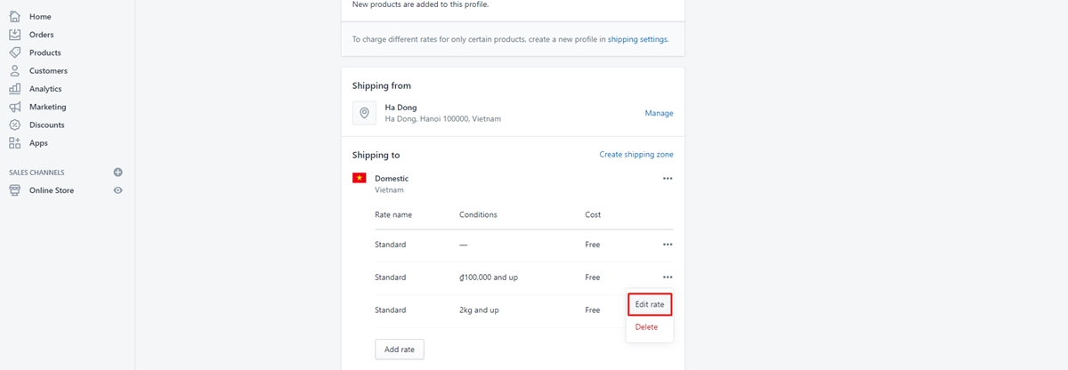Click the SALES CHANNELS label
Image resolution: width=1068 pixels, height=370 pixels.
[x=36, y=173]
